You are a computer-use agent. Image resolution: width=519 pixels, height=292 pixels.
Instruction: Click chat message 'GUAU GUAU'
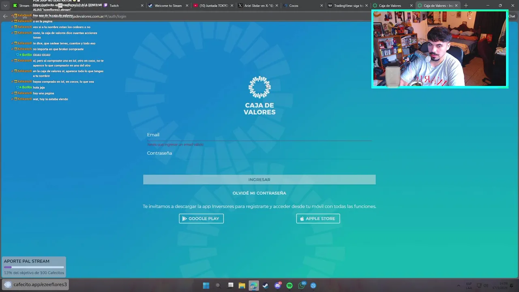[42, 55]
